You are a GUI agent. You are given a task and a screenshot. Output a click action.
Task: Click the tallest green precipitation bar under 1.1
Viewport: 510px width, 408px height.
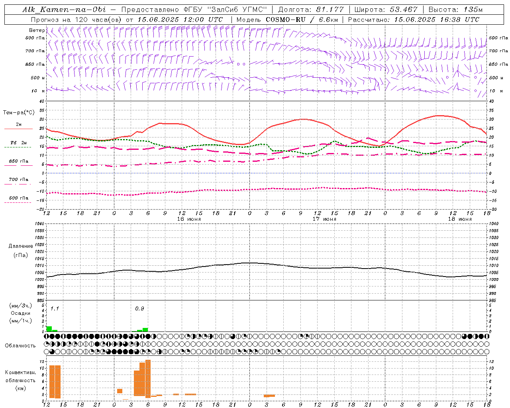point(49,329)
